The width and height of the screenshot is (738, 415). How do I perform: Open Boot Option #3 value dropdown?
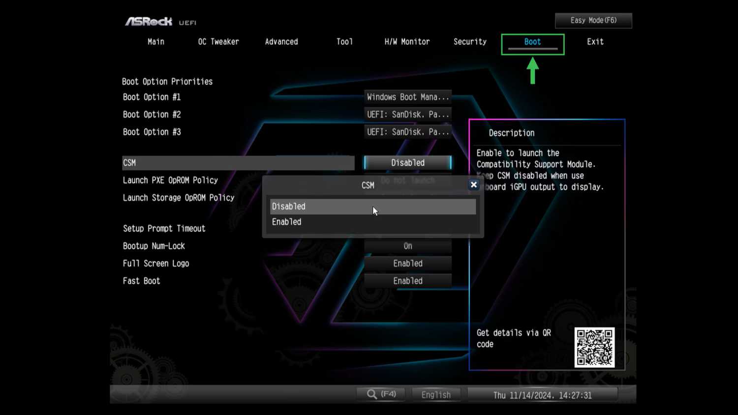(x=408, y=132)
